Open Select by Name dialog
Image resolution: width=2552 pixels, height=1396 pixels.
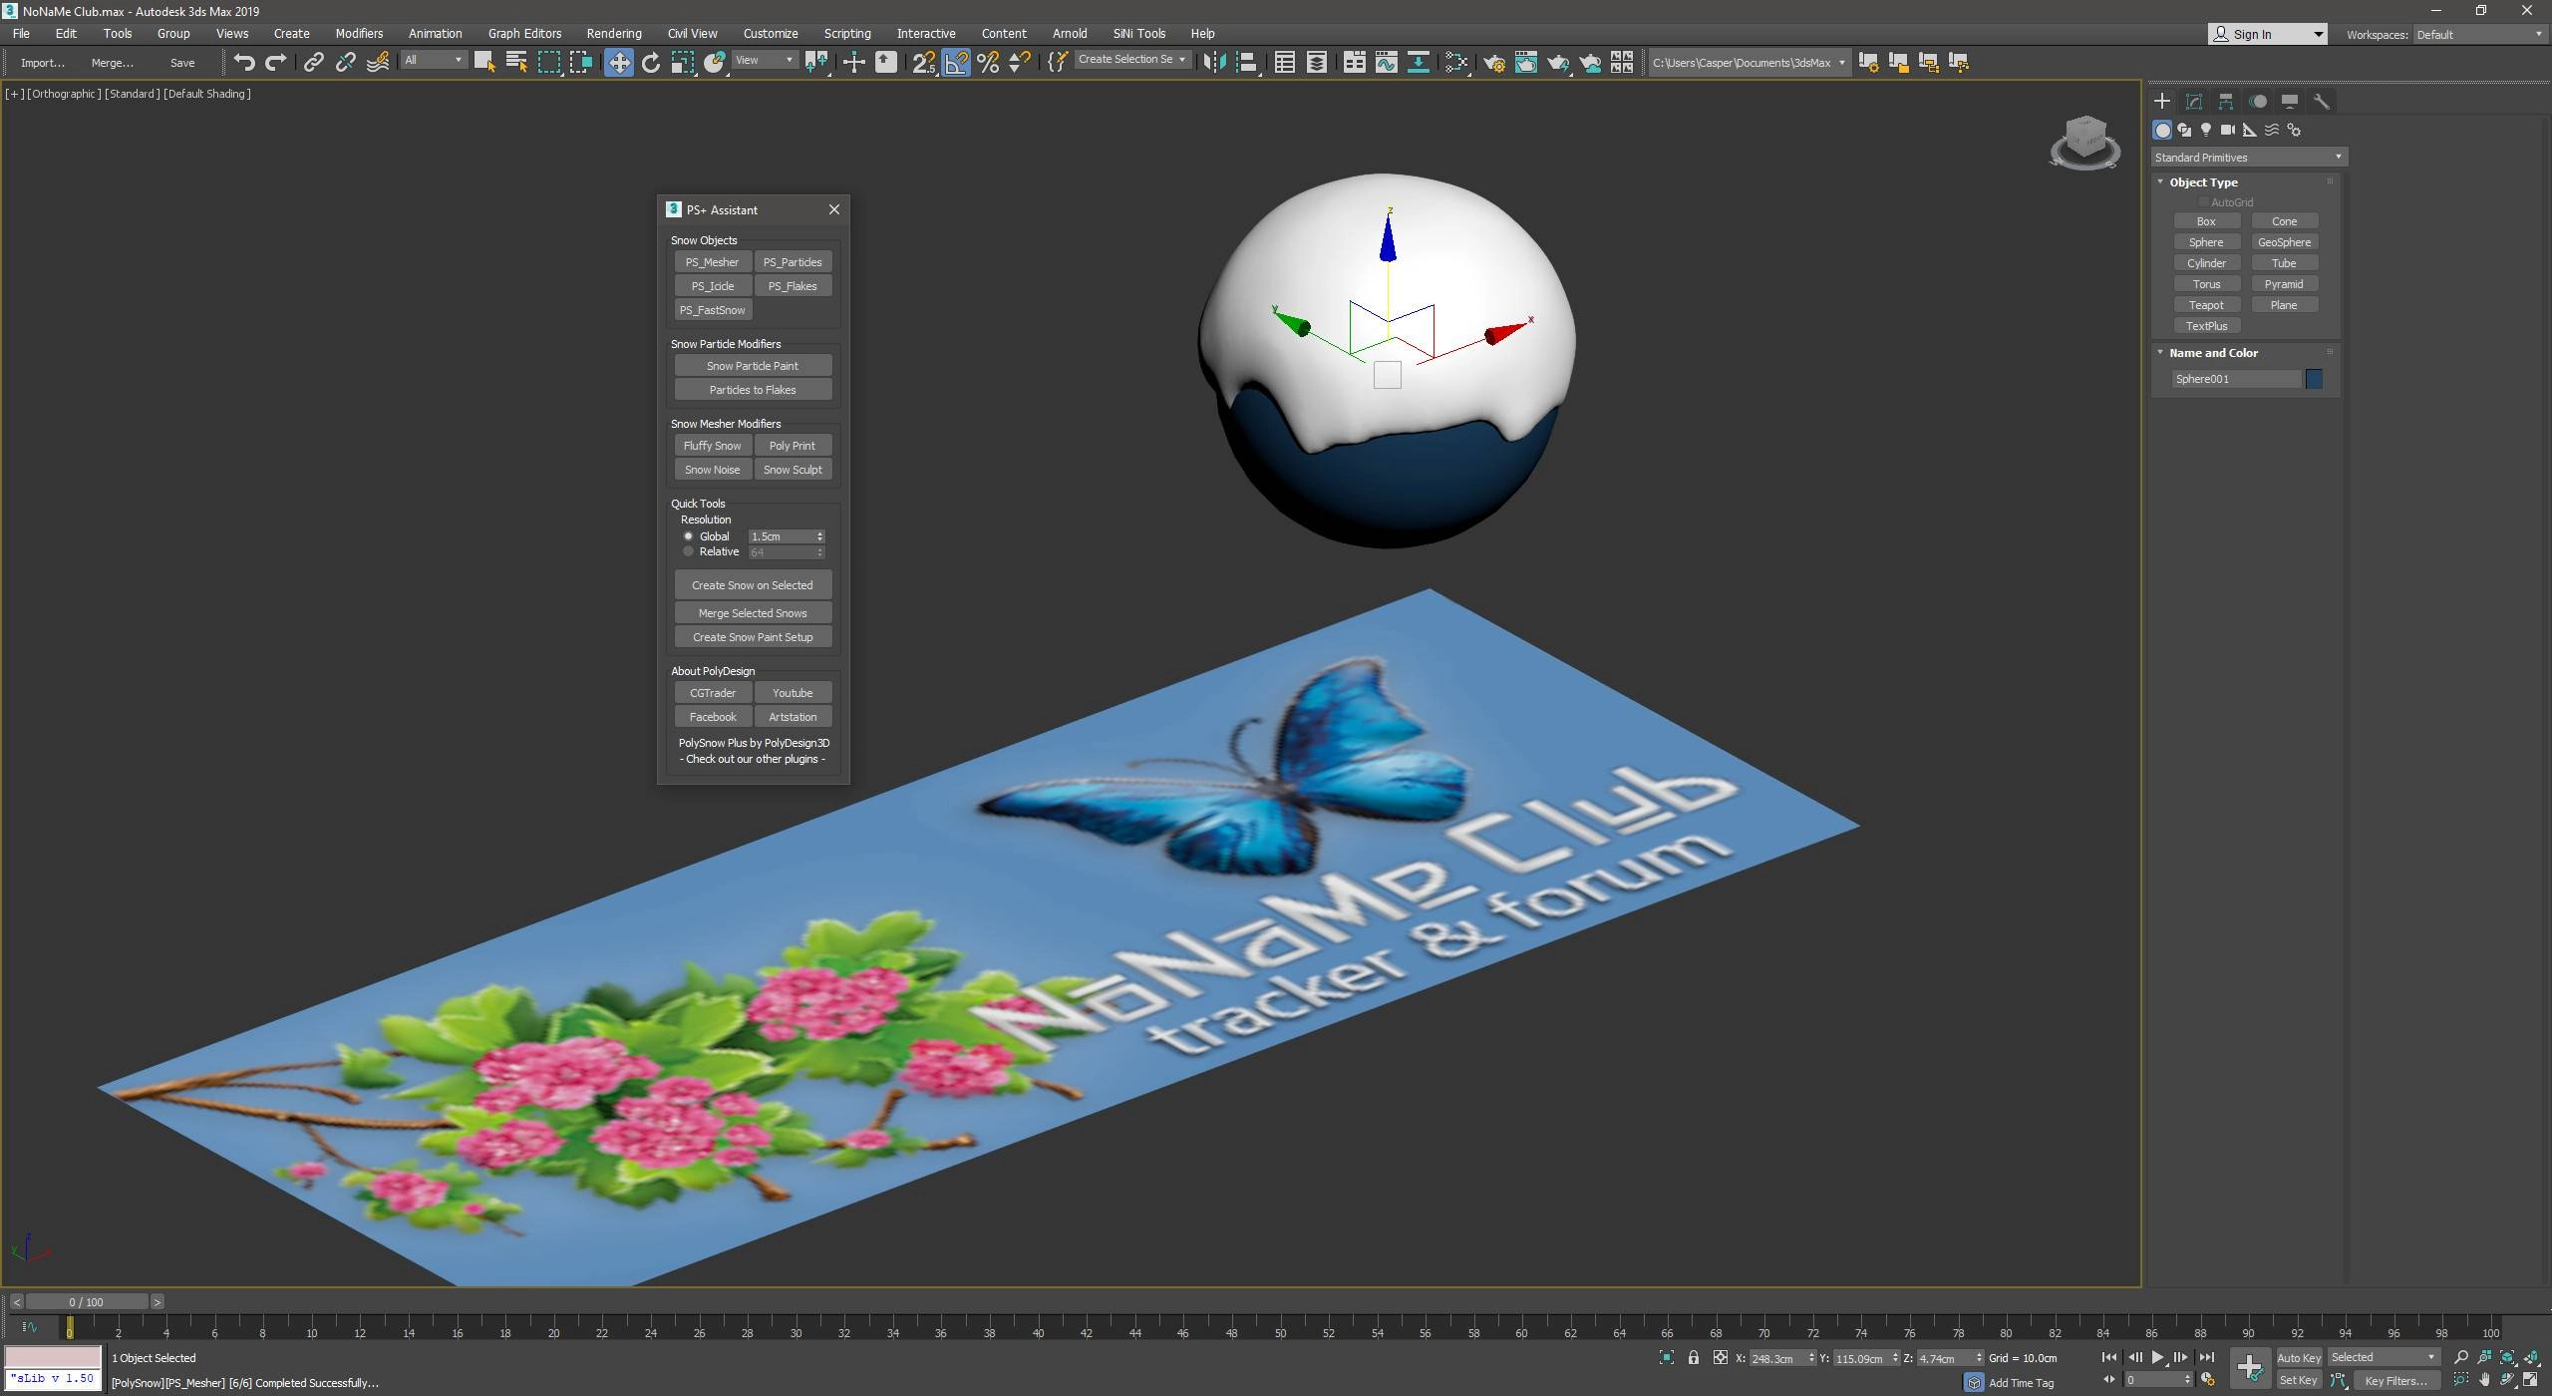[x=516, y=62]
